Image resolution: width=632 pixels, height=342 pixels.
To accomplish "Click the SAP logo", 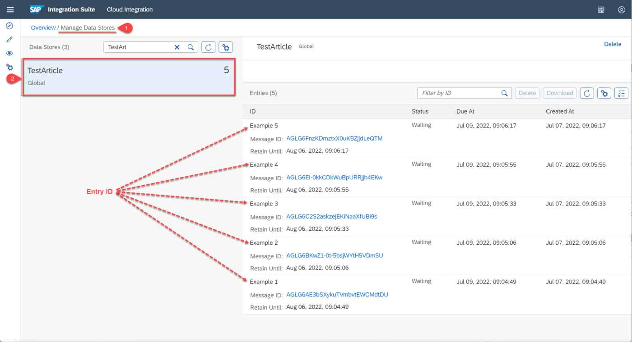I will tap(36, 9).
